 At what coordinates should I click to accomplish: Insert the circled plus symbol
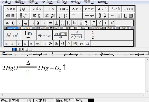pos(56,44)
